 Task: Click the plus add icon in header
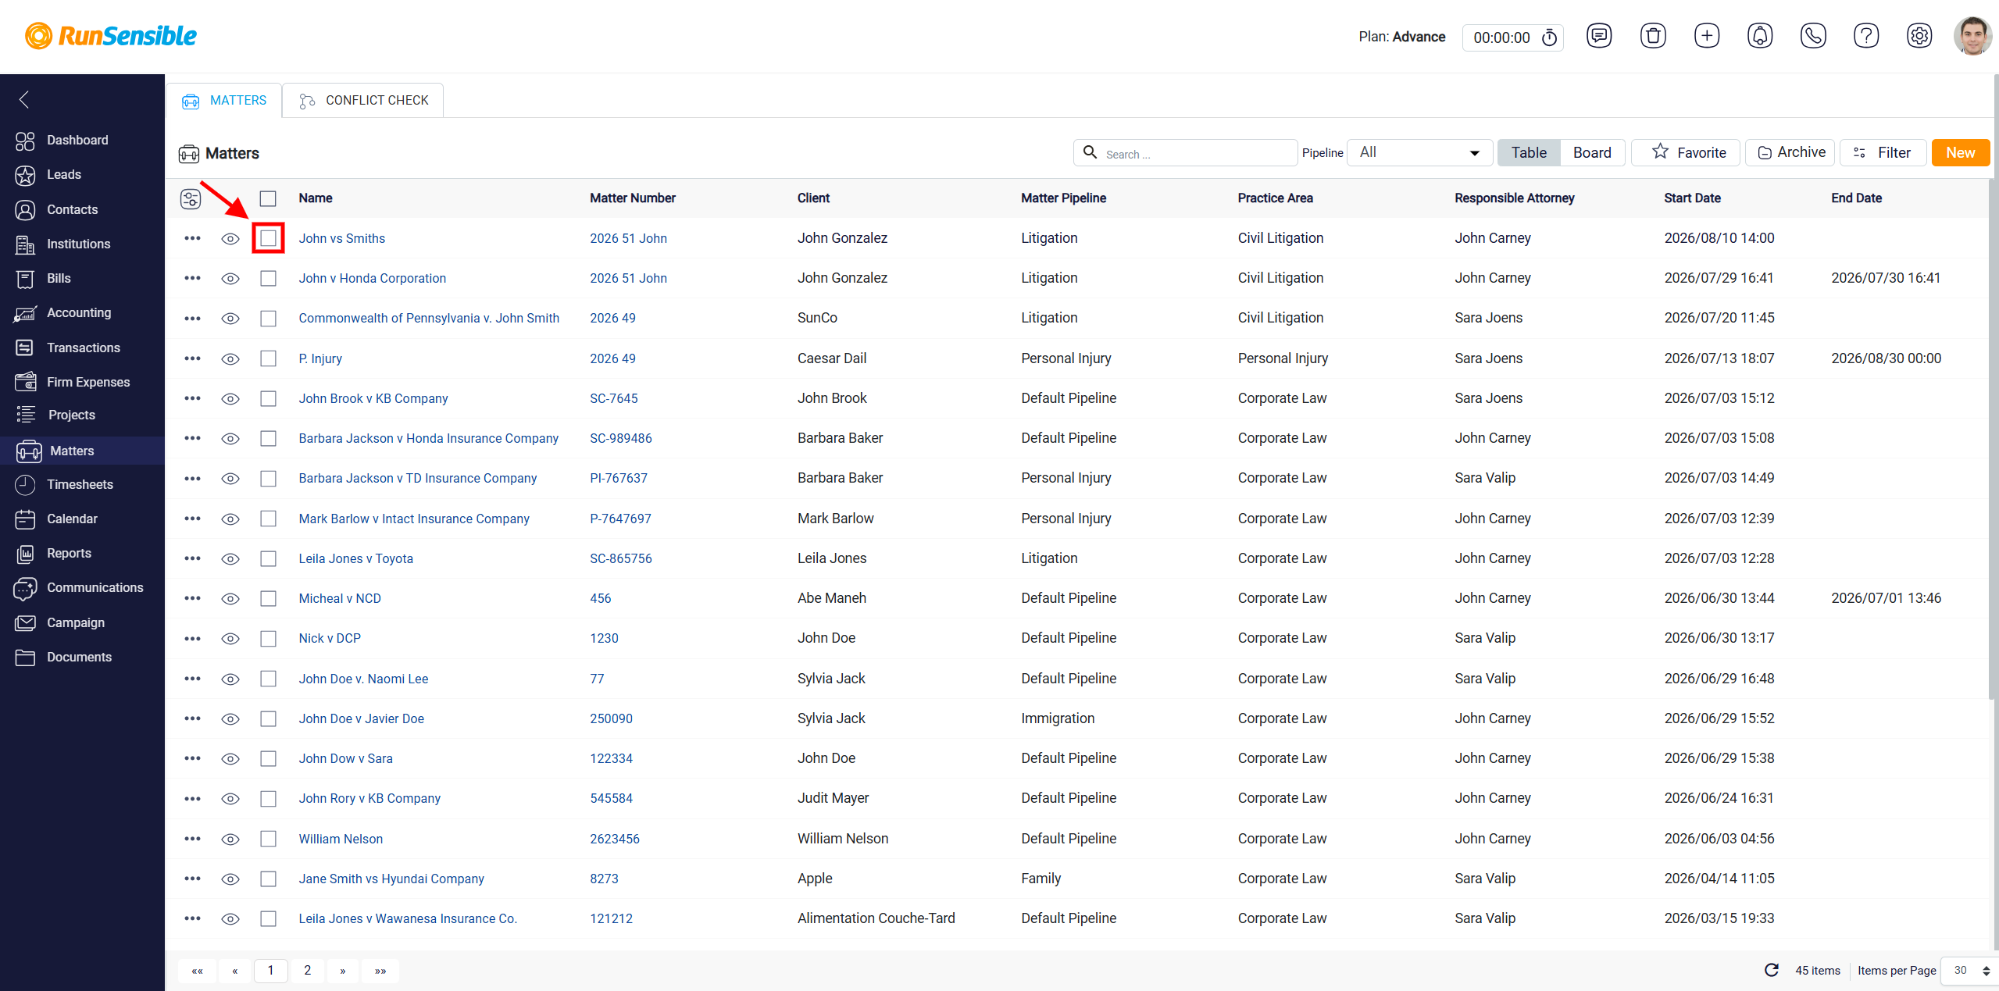coord(1707,36)
